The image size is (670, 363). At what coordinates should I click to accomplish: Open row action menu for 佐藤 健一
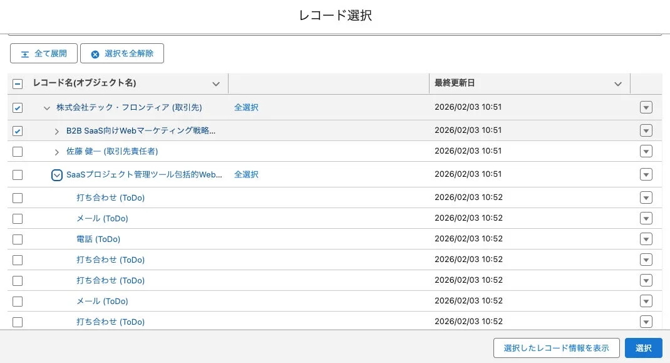[x=646, y=151]
